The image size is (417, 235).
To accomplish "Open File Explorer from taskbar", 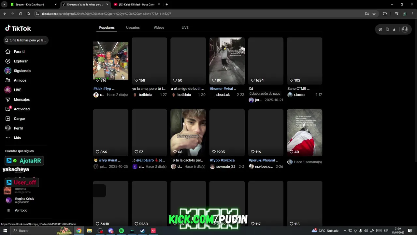I will click(x=89, y=231).
